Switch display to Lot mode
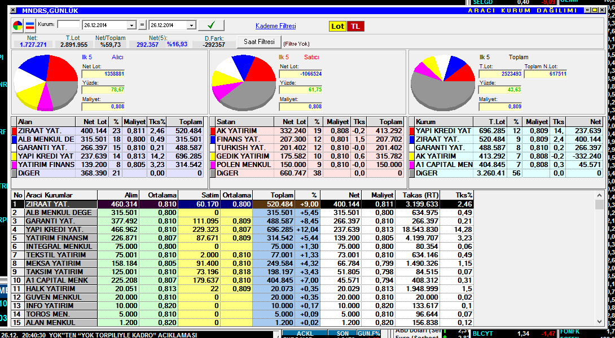The height and width of the screenshot is (338, 615). [x=337, y=26]
